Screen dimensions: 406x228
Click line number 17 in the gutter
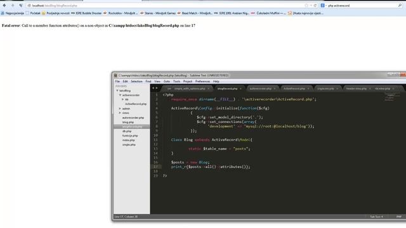click(x=155, y=167)
